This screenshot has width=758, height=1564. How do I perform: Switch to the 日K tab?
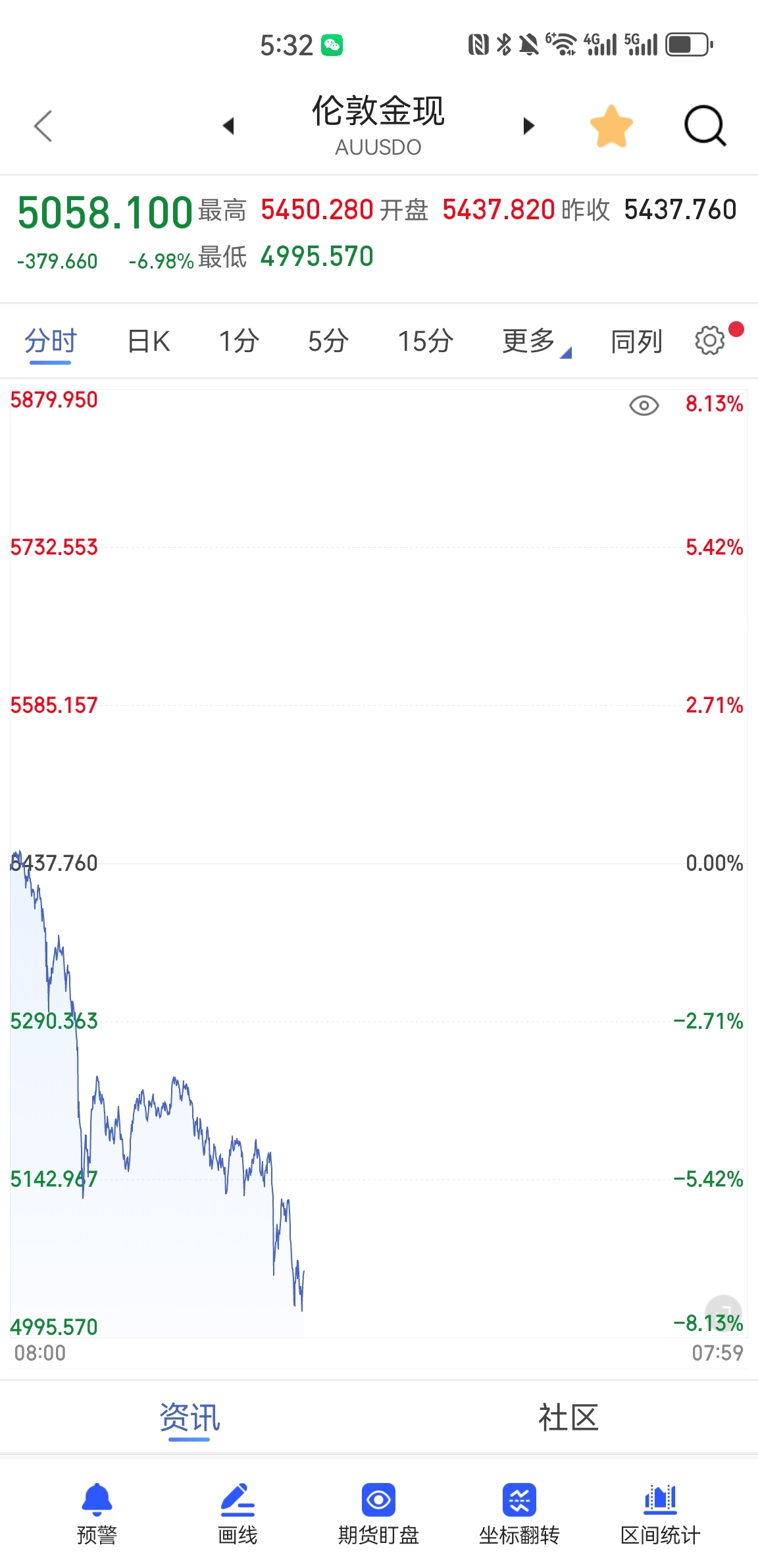[x=149, y=341]
